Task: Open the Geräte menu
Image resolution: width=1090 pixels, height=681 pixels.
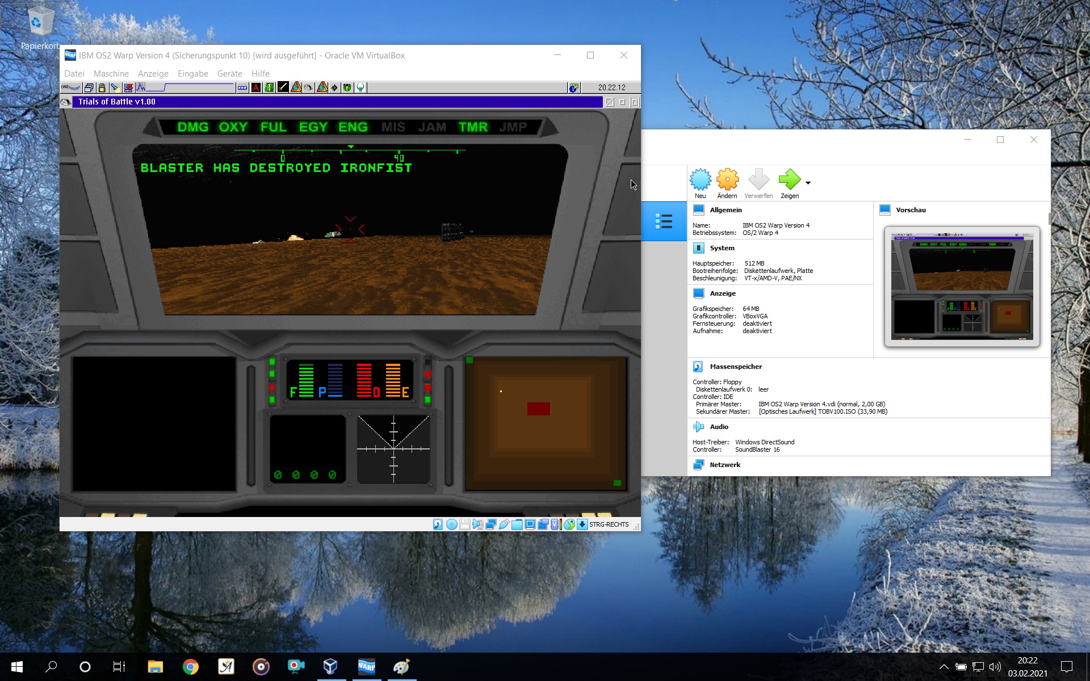Action: 229,74
